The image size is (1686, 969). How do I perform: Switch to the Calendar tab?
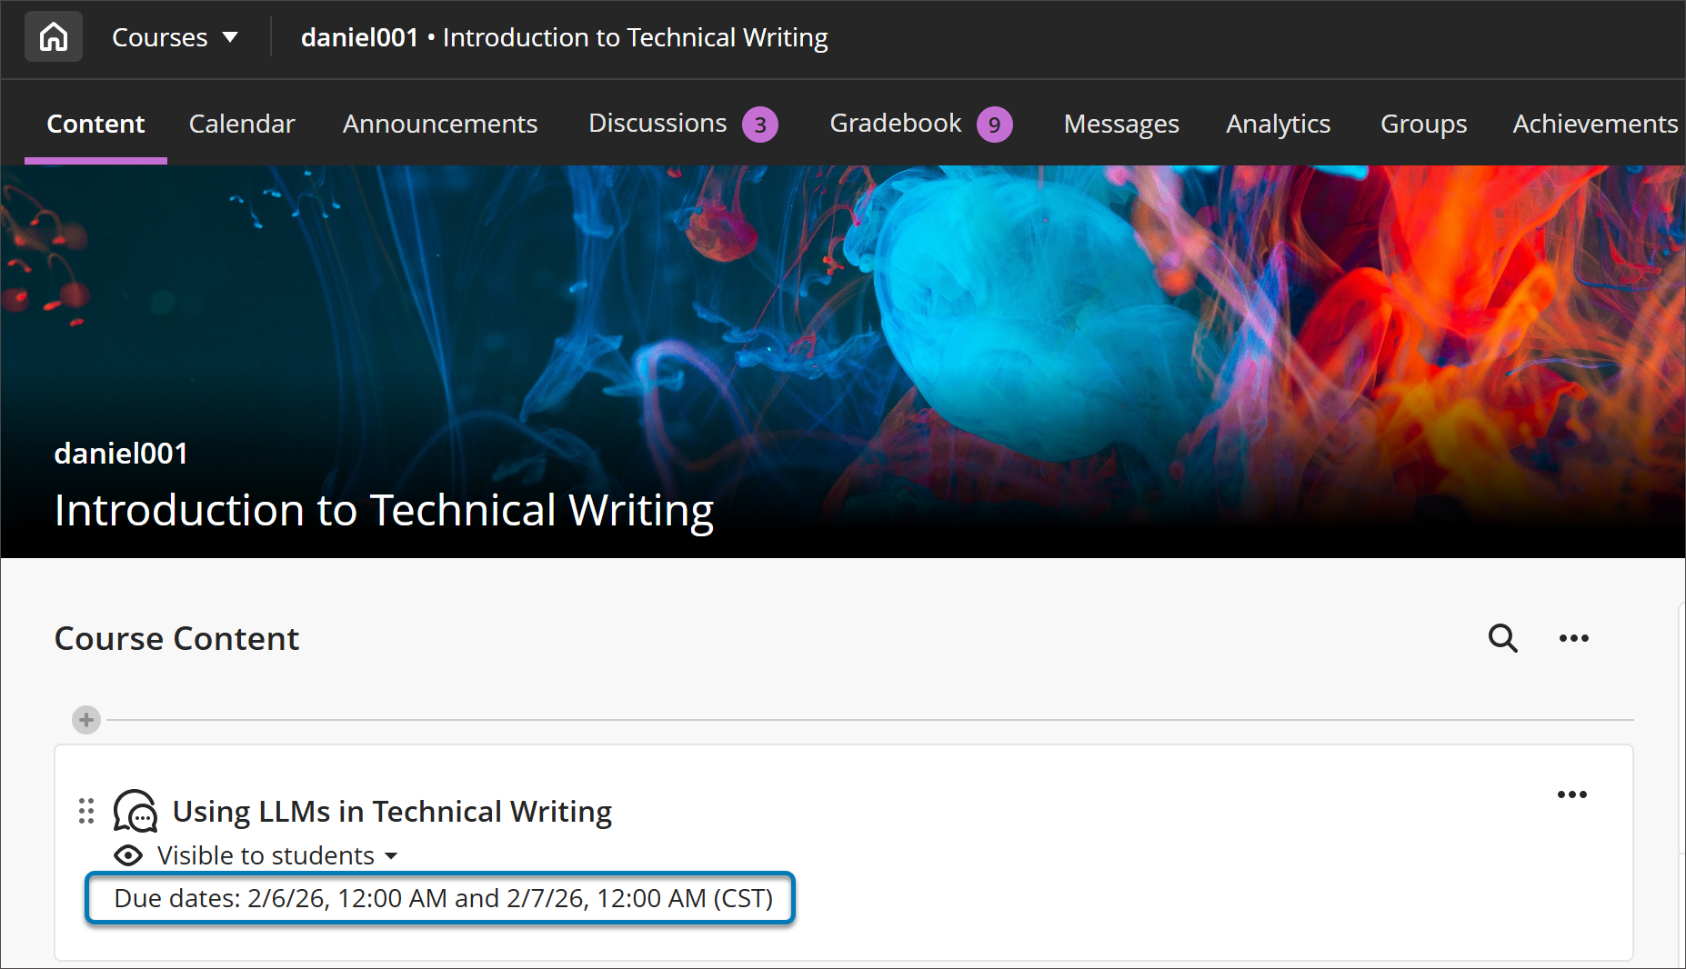241,124
